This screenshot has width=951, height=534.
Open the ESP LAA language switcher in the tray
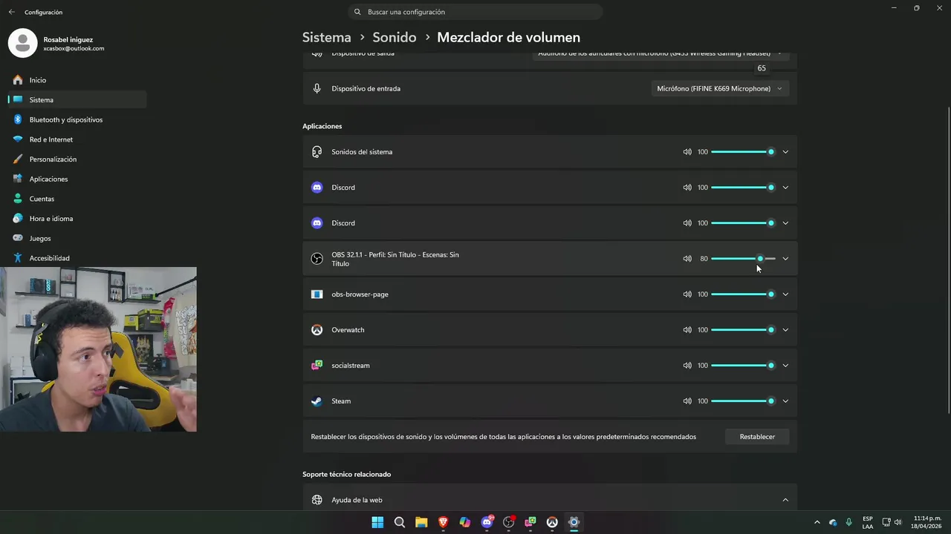click(868, 522)
